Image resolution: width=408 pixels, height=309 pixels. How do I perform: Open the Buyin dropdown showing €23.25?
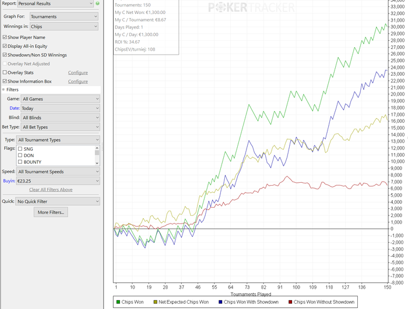click(x=58, y=181)
